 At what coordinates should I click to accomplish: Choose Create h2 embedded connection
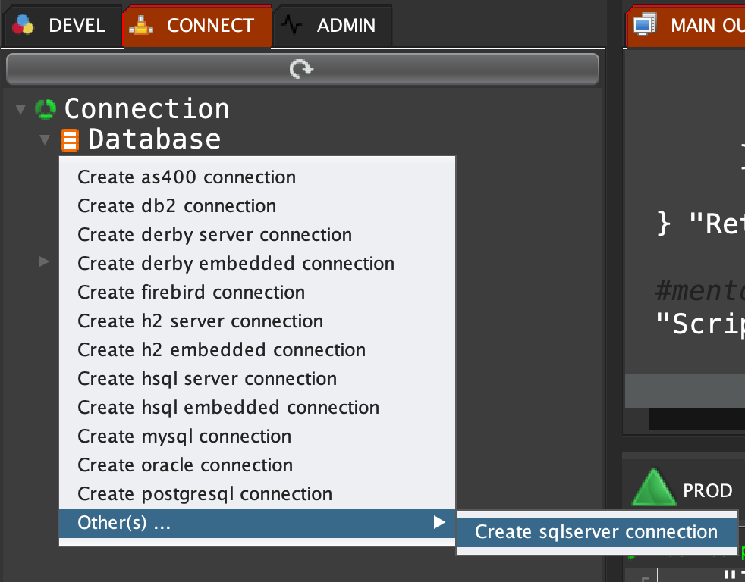coord(222,350)
